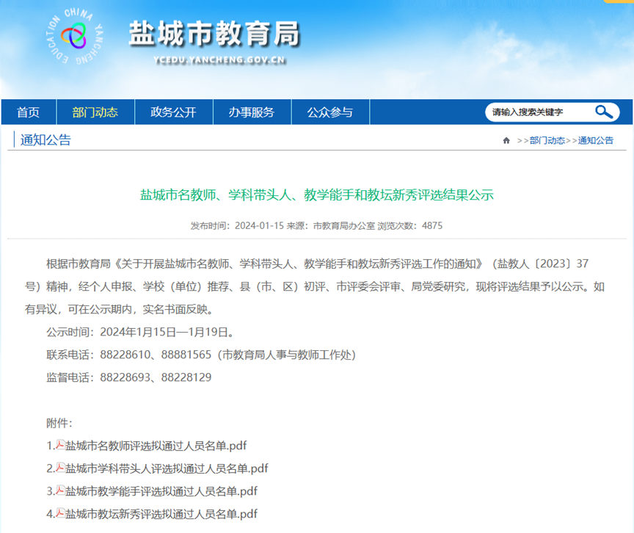
Task: Click PDF icon beside 教坛新秀 attachment
Action: point(61,513)
